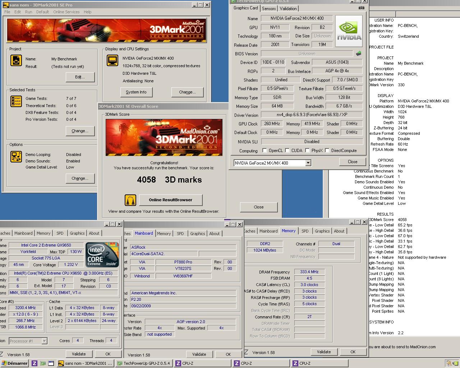Switch to TechPowerUp GPU-Z taskbar item
The image size is (460, 368).
click(x=144, y=363)
